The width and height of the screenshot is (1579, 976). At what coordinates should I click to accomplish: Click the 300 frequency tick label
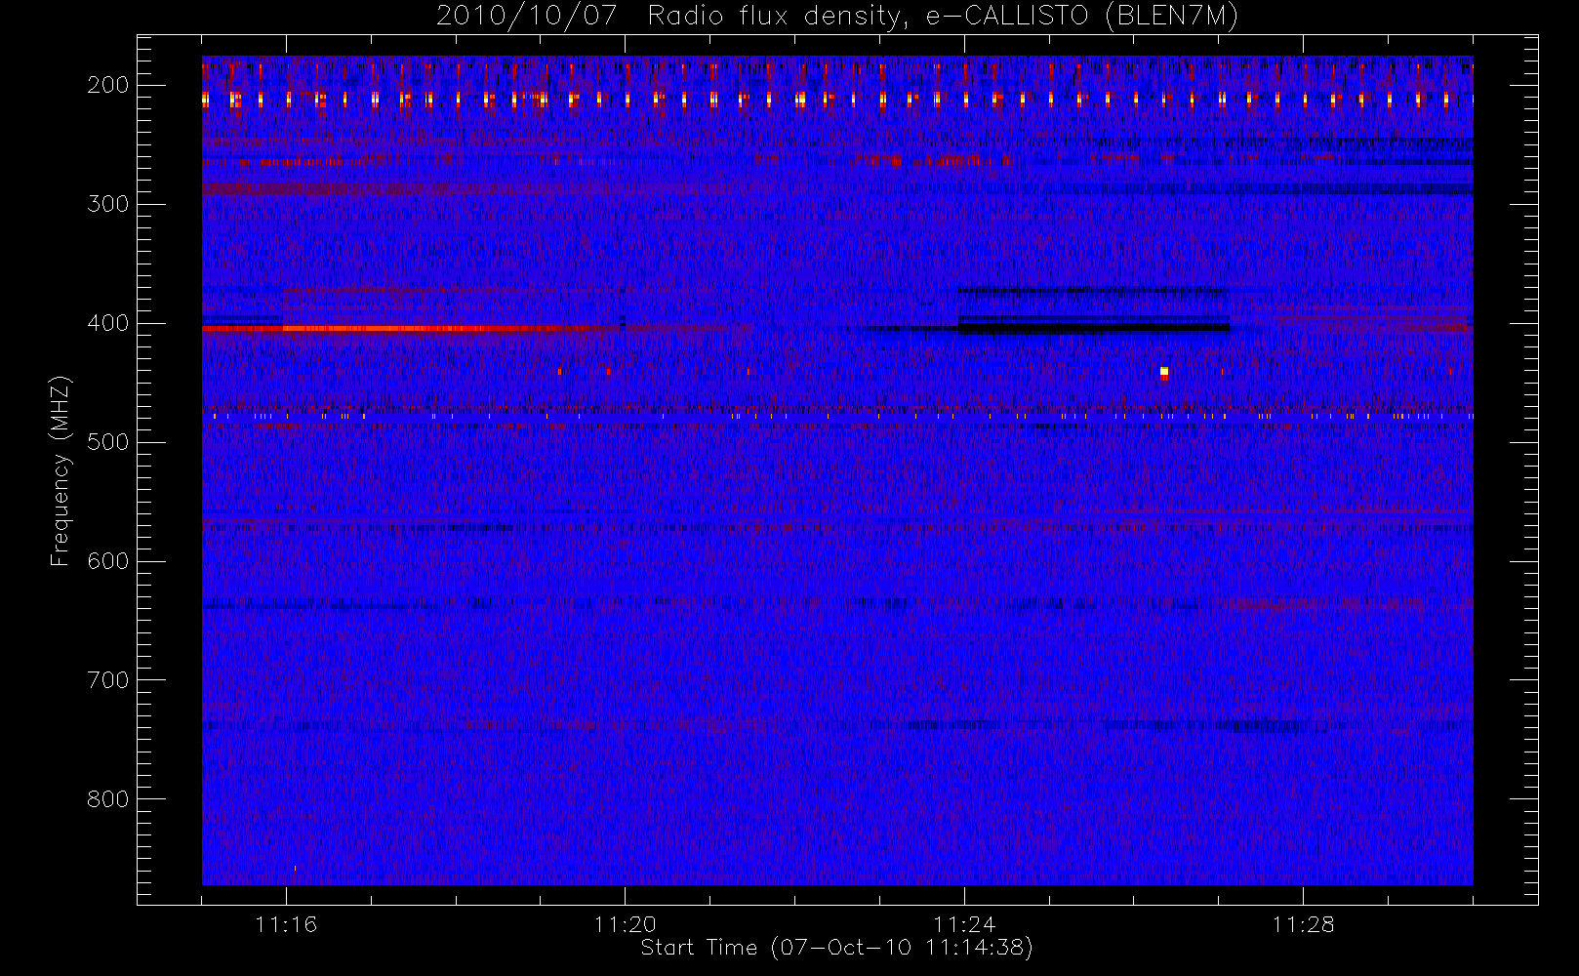107,204
